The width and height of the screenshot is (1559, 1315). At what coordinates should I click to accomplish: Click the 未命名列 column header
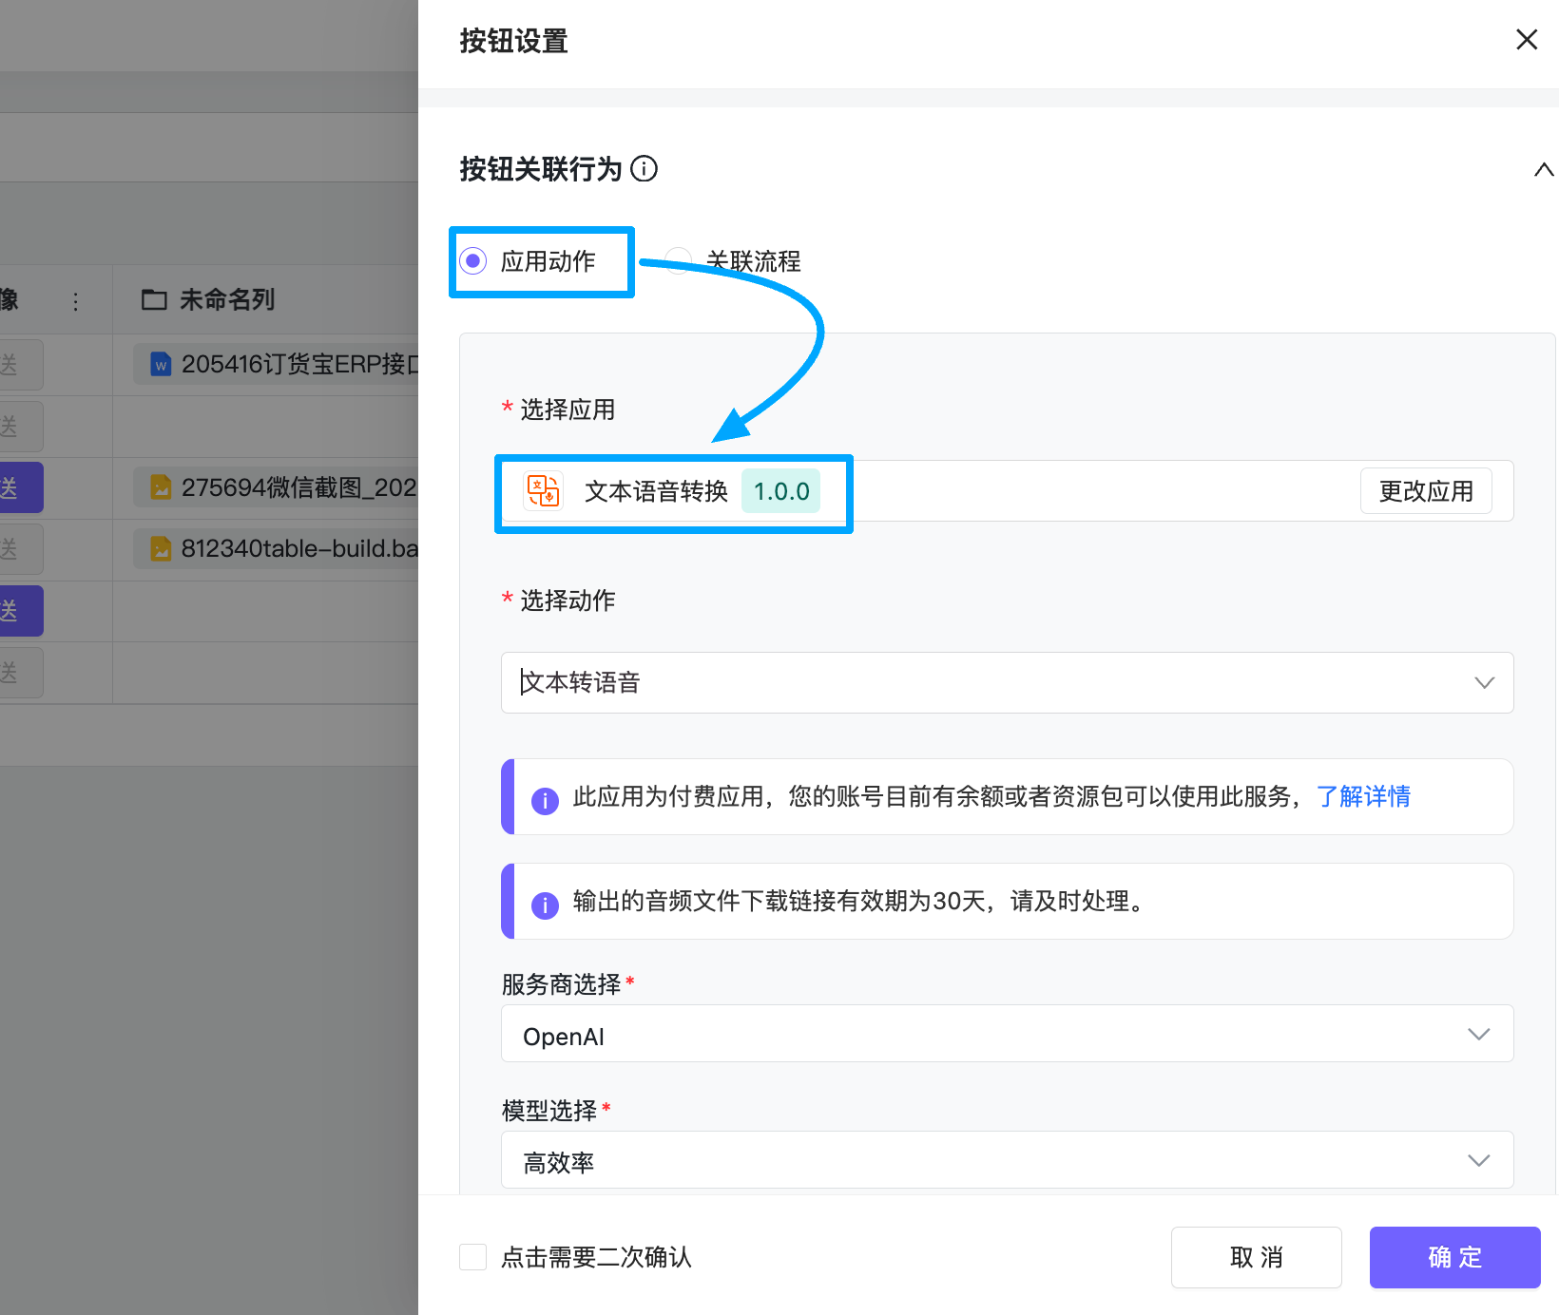pyautogui.click(x=266, y=300)
